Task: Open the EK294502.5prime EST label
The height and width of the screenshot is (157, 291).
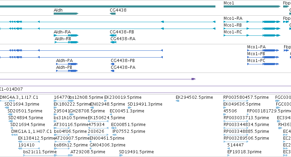Action: tap(194, 97)
